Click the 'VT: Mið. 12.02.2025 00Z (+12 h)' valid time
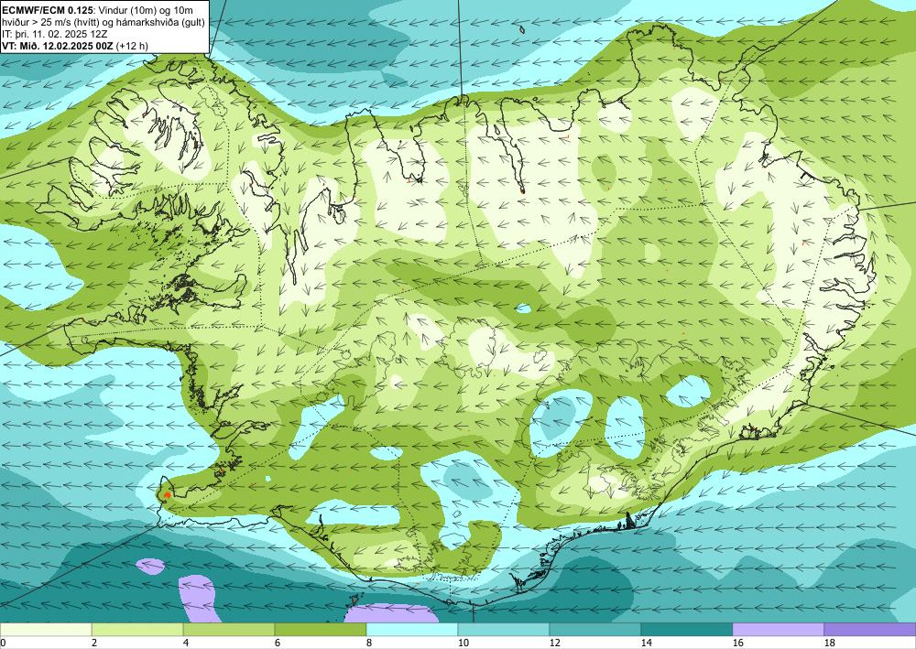916x649 pixels. (75, 46)
